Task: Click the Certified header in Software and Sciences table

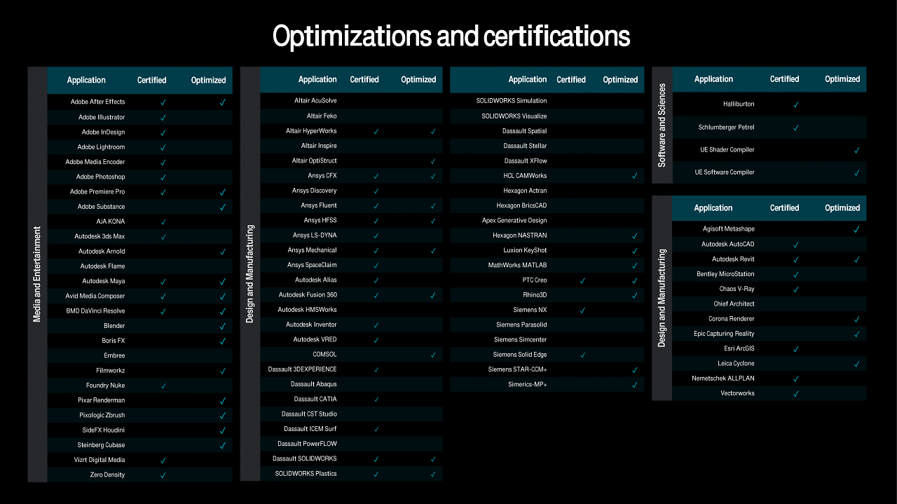Action: 784,79
